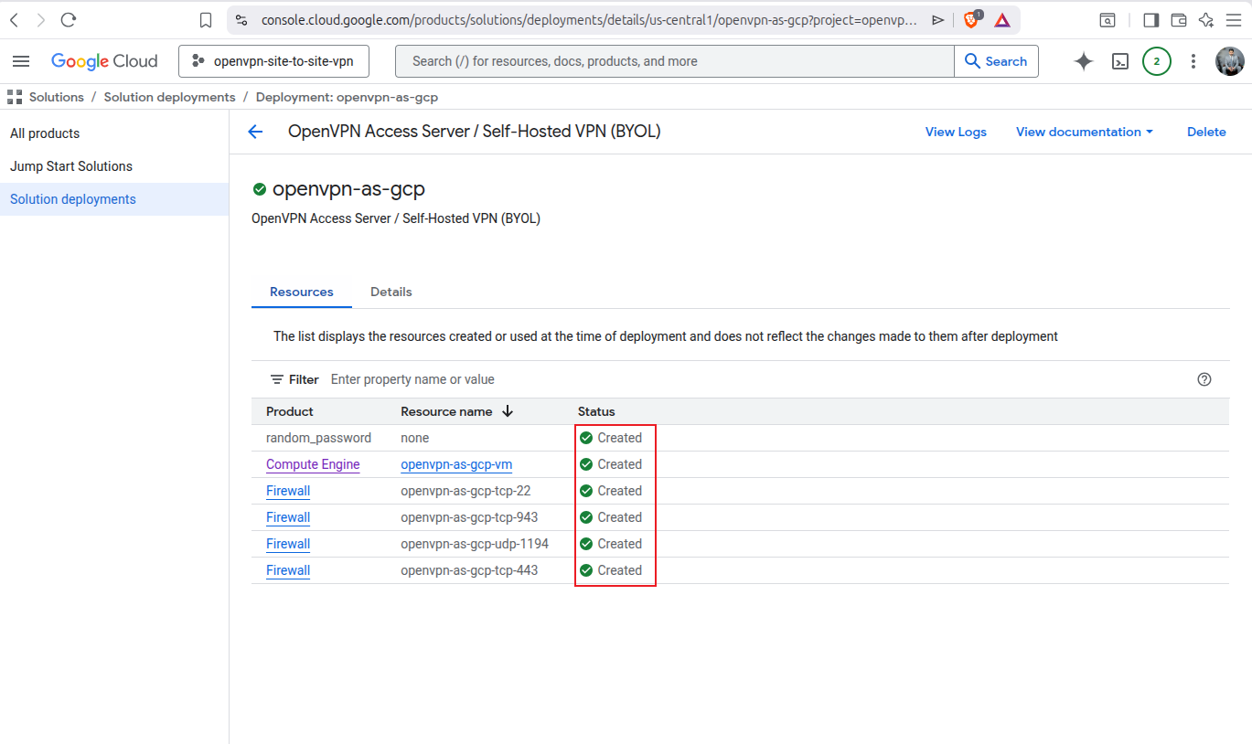The image size is (1252, 744).
Task: Click the Delete button
Action: (x=1206, y=132)
